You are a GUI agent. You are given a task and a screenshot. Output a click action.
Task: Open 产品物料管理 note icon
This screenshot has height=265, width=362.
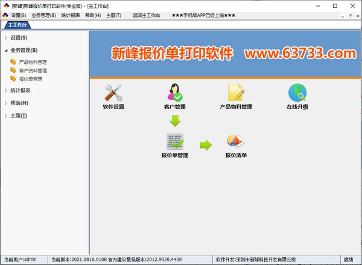(x=236, y=92)
